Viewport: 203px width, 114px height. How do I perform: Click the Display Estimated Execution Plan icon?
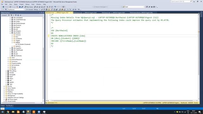[x=44, y=9]
